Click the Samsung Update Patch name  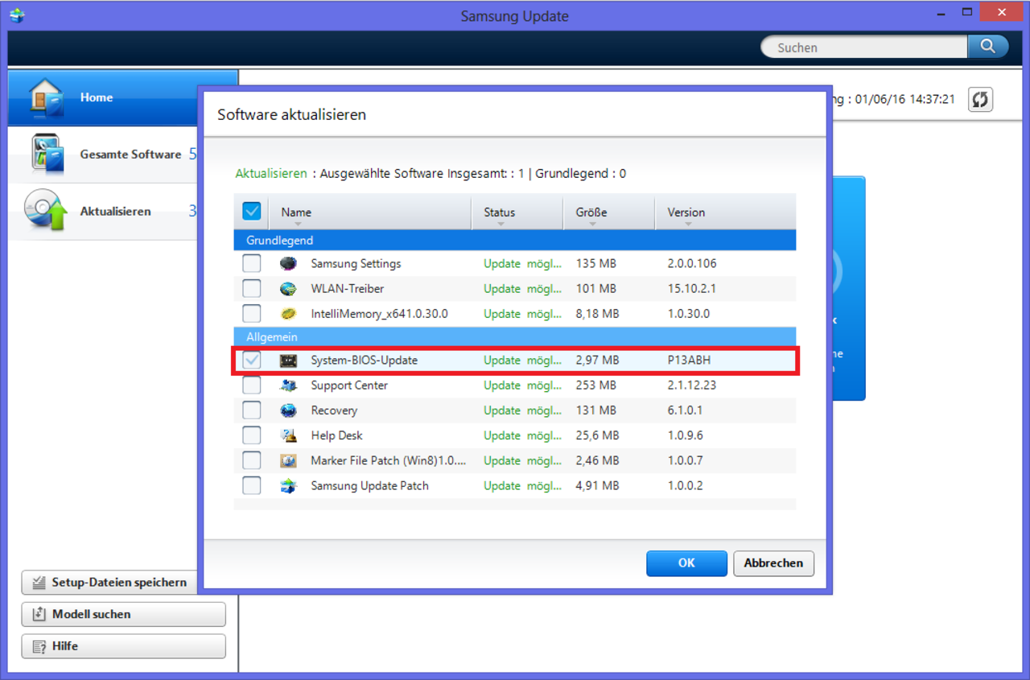coord(369,485)
